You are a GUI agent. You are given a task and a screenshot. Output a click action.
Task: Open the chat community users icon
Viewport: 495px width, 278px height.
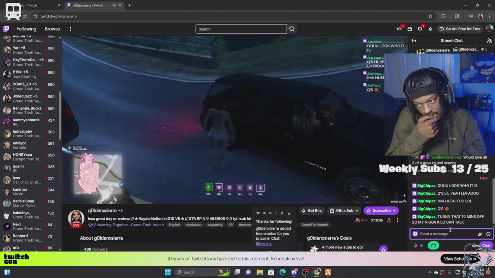pos(489,41)
